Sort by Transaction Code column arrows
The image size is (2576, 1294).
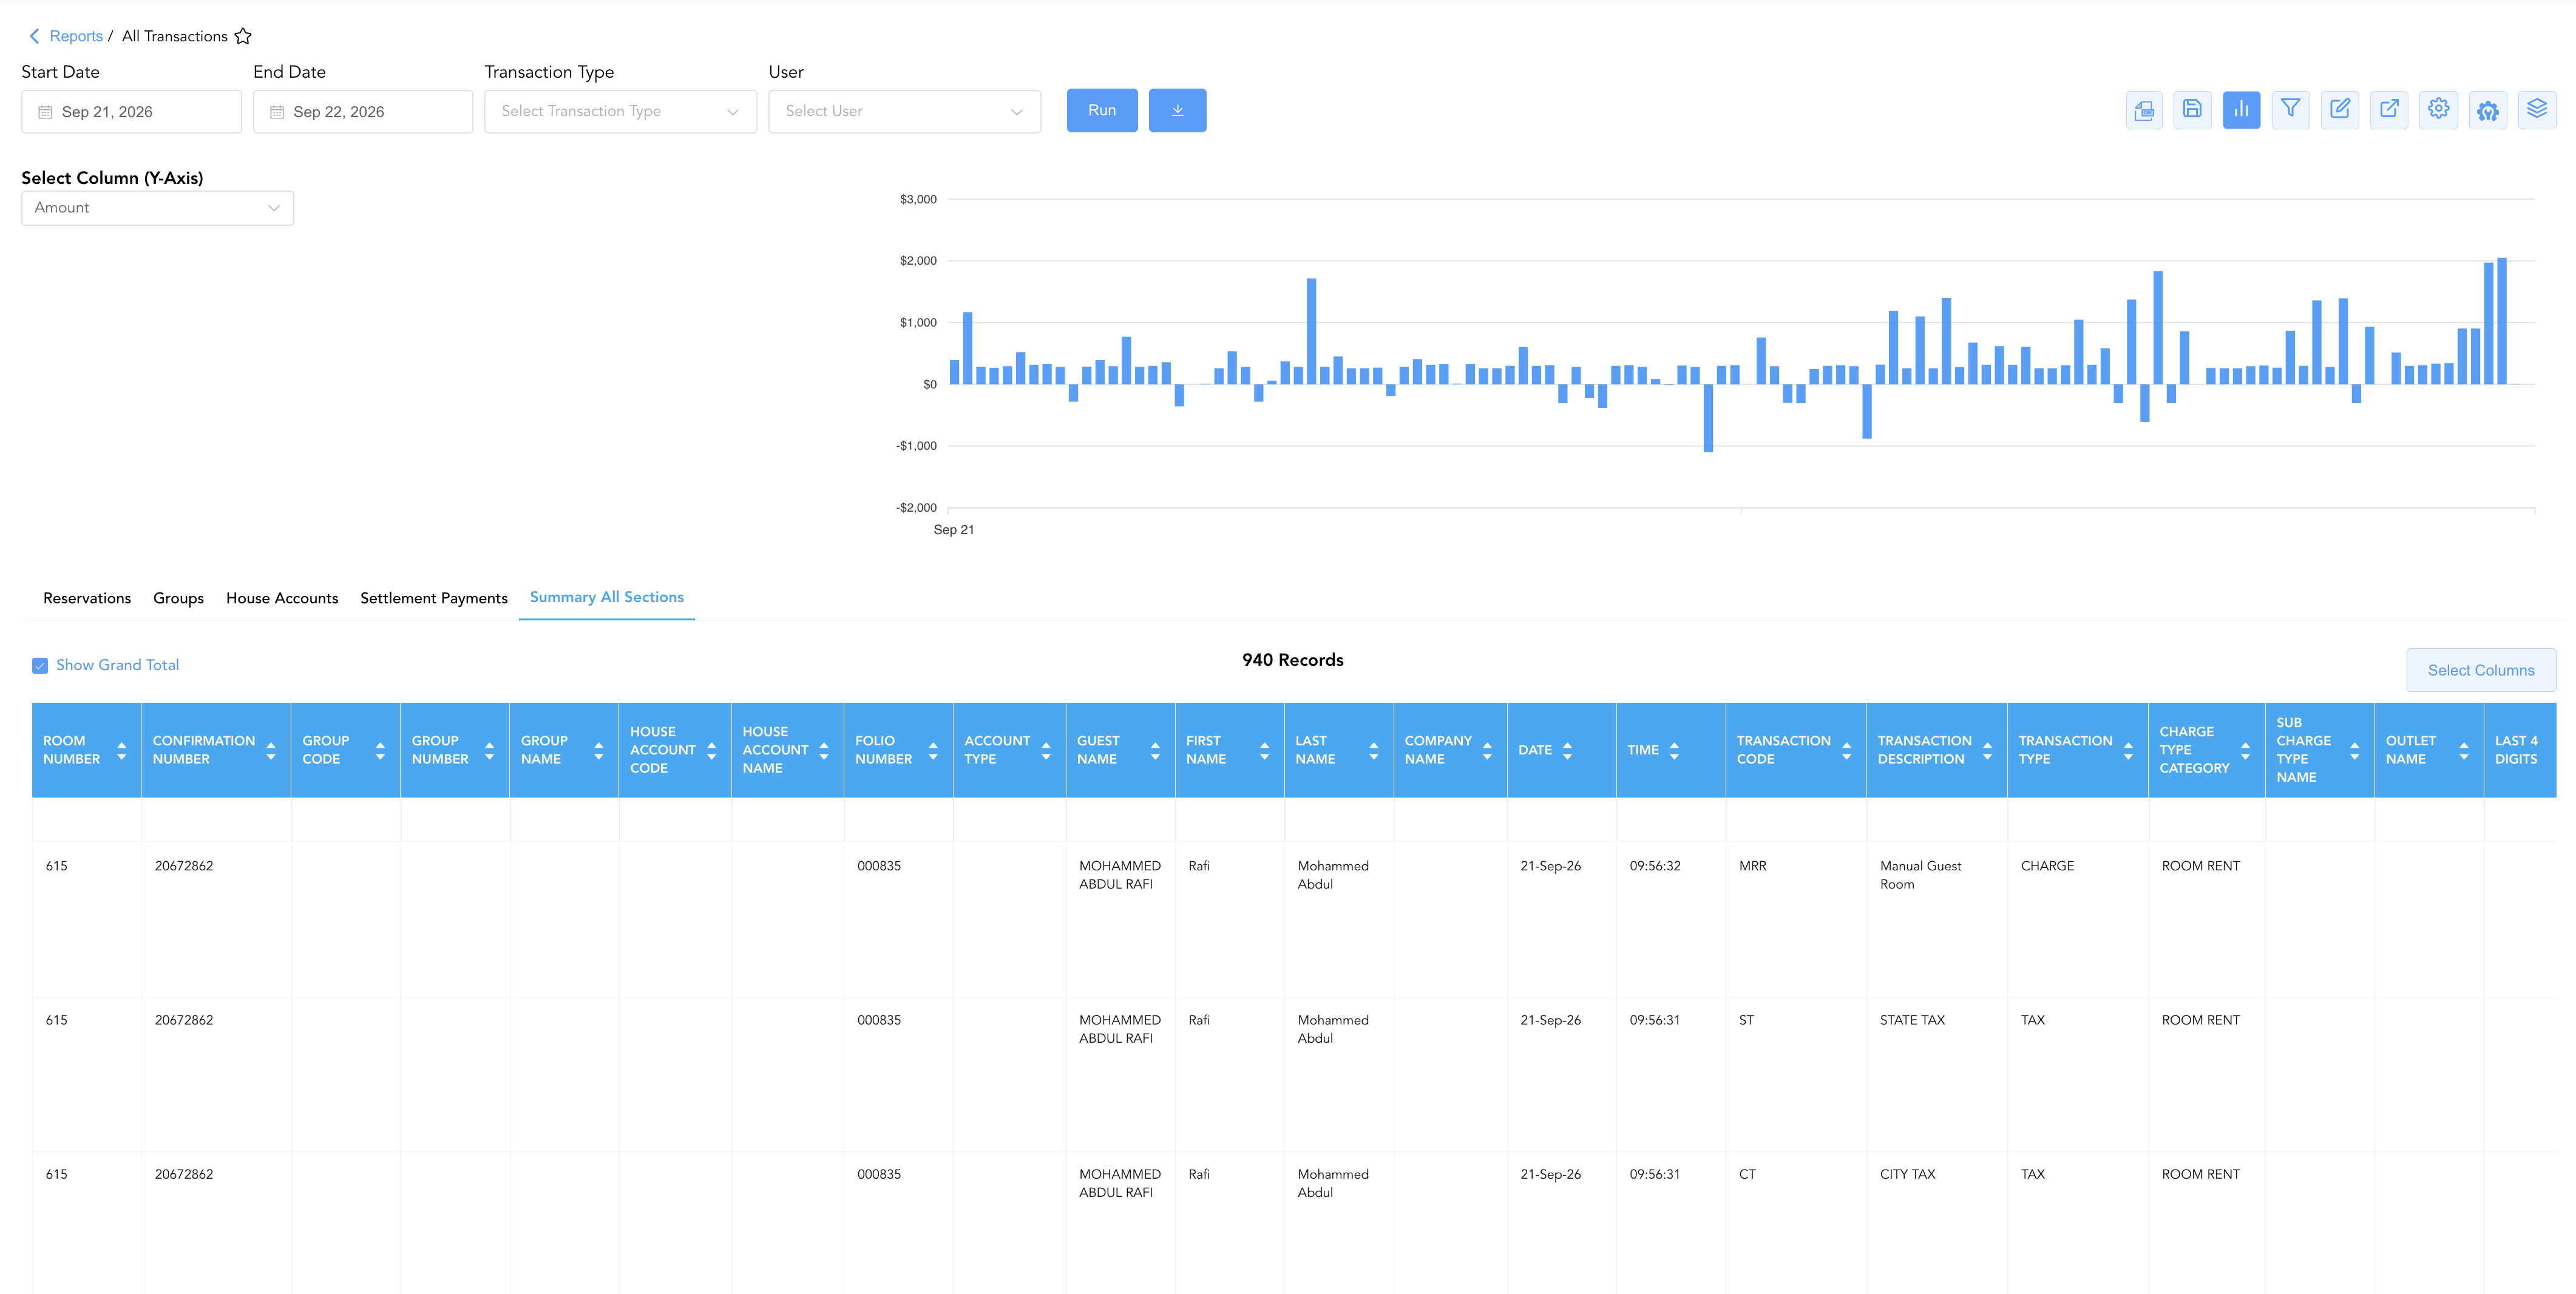click(1847, 750)
